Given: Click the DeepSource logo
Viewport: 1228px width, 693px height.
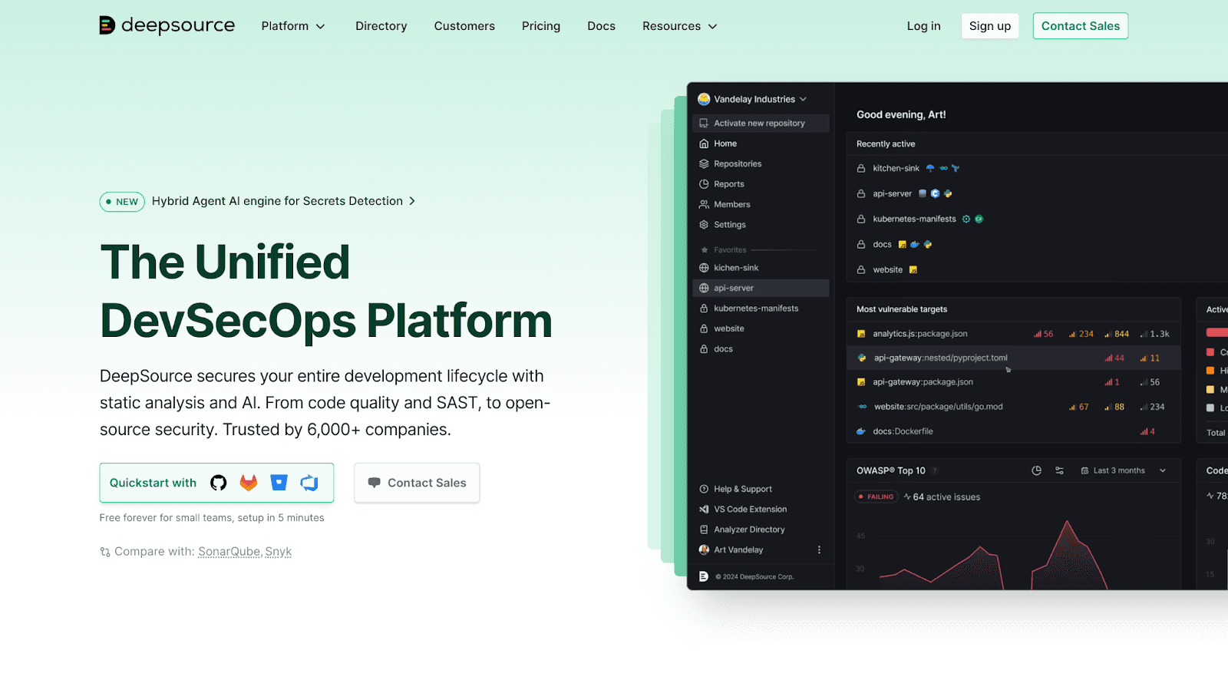Looking at the screenshot, I should click(167, 25).
